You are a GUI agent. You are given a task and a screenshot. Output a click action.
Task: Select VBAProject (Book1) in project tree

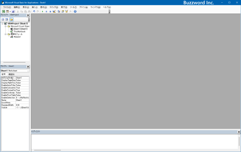point(18,23)
